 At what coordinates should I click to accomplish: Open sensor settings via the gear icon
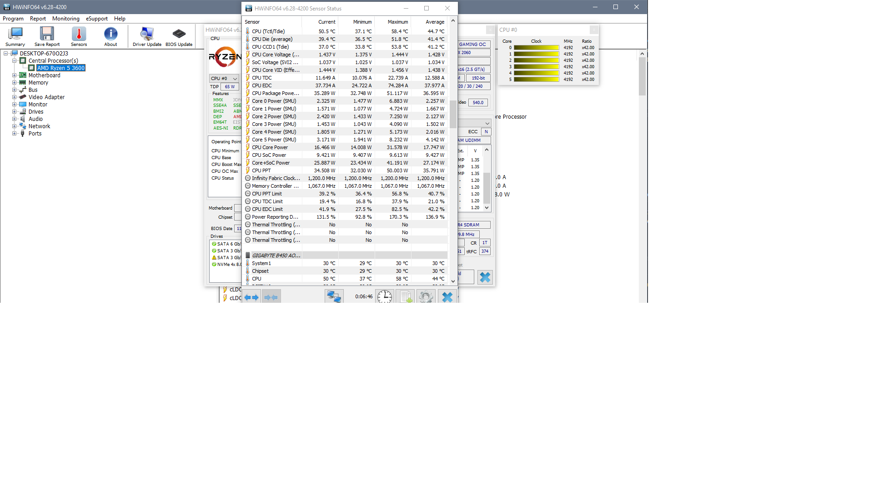[x=426, y=296]
